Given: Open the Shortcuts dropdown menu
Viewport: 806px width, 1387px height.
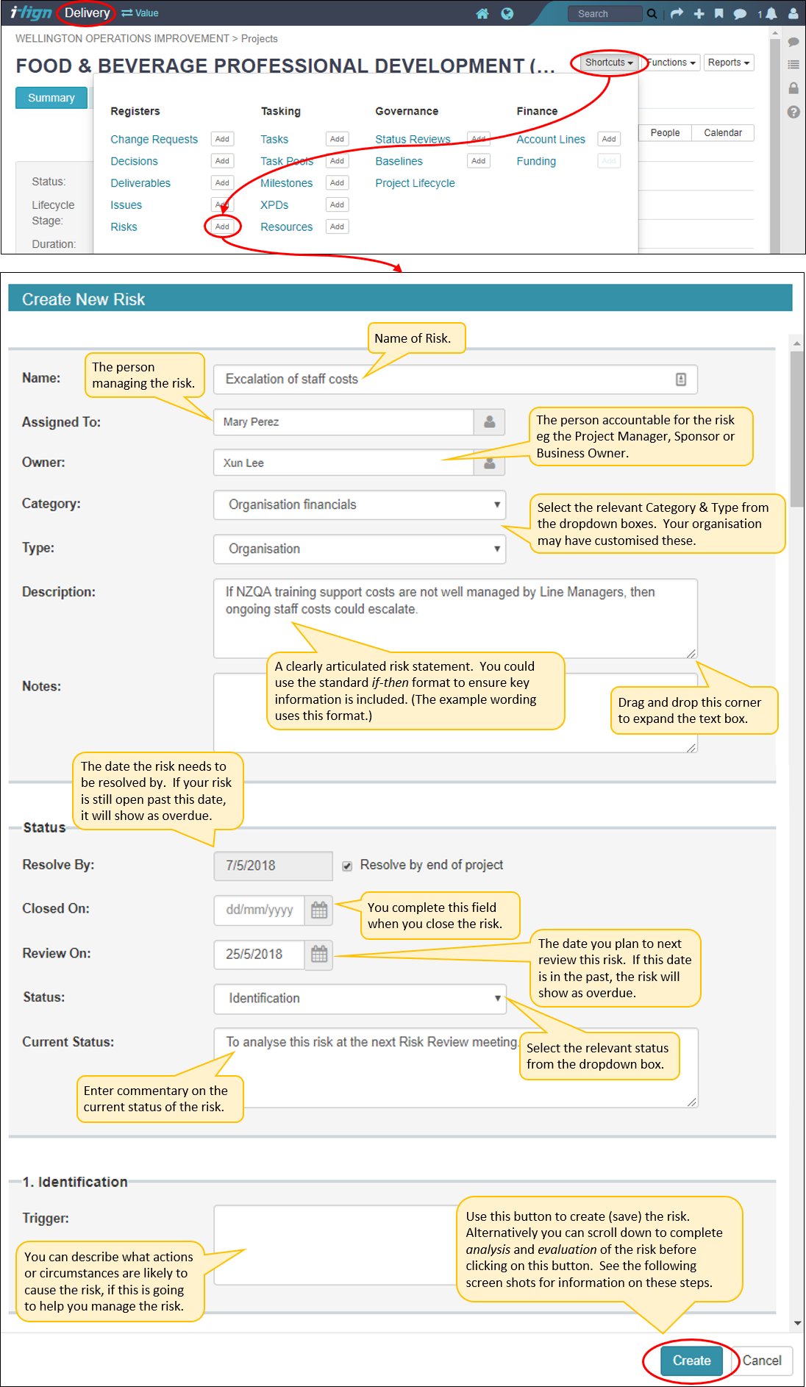Looking at the screenshot, I should pyautogui.click(x=609, y=63).
